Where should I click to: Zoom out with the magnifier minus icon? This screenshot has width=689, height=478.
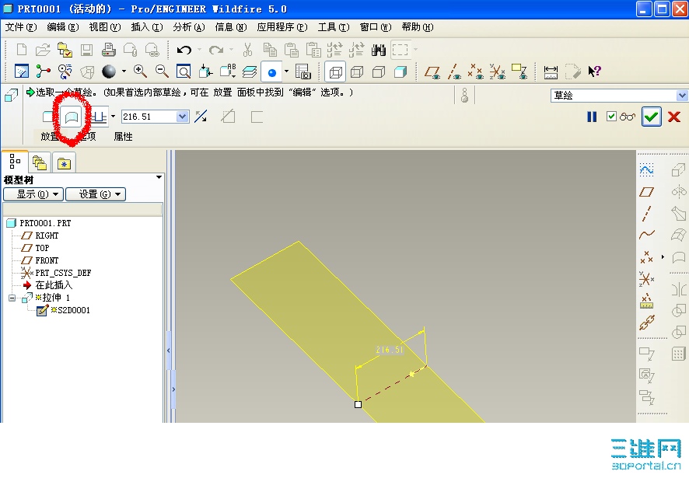[162, 72]
